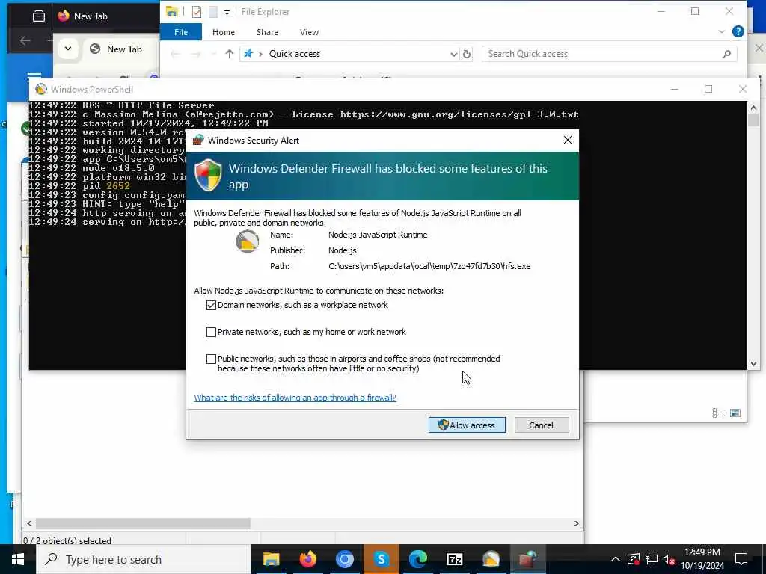The height and width of the screenshot is (574, 766).
Task: Open the notification center
Action: coord(741,559)
